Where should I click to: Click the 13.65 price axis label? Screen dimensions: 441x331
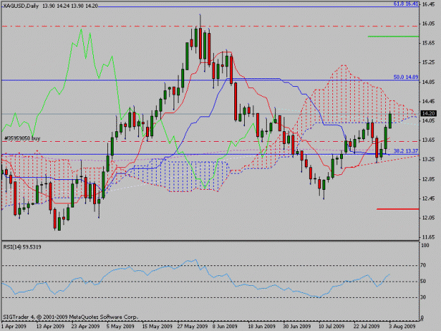pyautogui.click(x=428, y=140)
